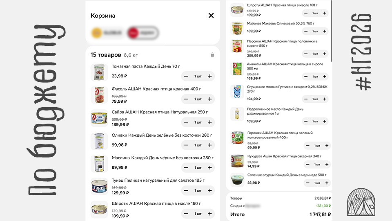Increase quantity of Томатная паста

point(210,76)
